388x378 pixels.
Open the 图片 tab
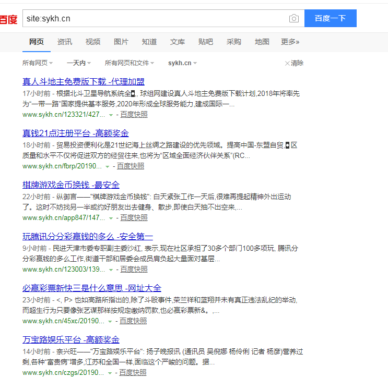(121, 42)
